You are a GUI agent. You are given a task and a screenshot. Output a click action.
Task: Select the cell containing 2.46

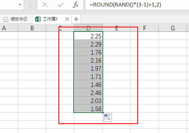point(89,92)
